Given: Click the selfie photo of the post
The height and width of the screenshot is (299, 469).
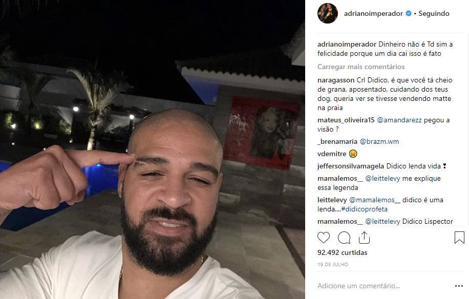Looking at the screenshot, I should pos(153,149).
